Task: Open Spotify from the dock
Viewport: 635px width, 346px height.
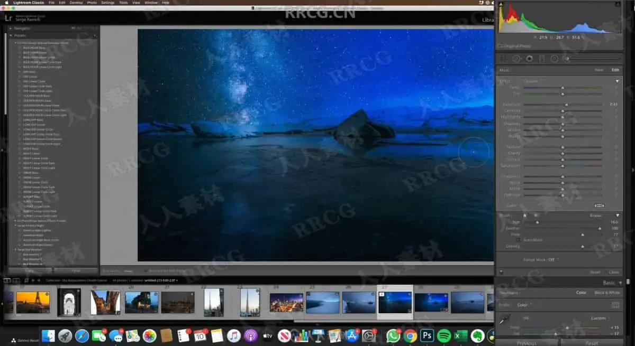Action: tap(444, 335)
